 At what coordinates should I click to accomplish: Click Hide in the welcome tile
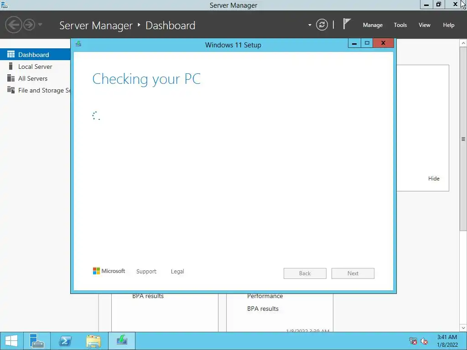pyautogui.click(x=434, y=179)
